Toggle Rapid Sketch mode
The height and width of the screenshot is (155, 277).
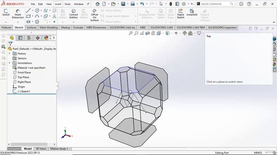coord(180,14)
